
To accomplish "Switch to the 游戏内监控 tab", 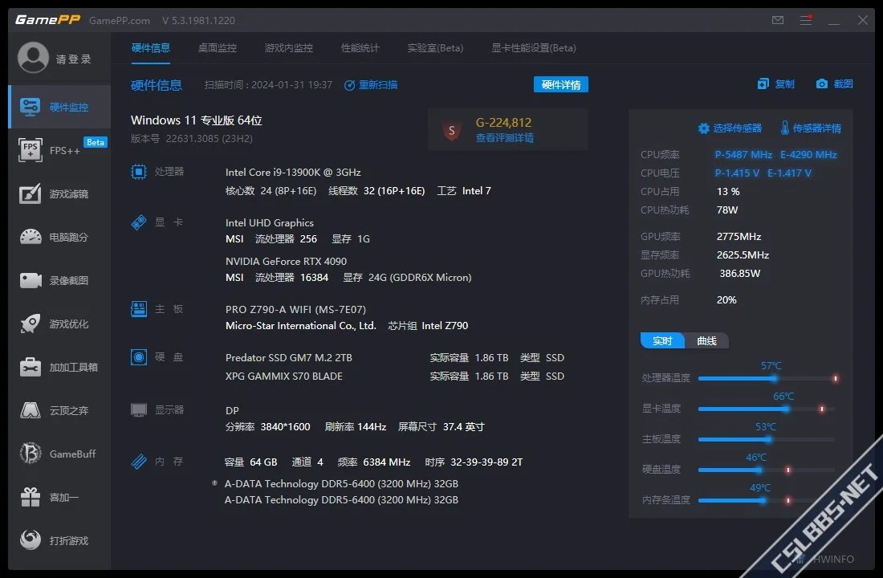I will click(289, 48).
